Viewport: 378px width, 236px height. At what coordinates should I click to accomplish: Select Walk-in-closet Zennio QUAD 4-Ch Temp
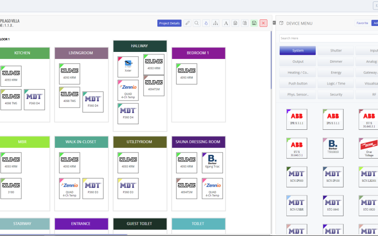(69, 188)
